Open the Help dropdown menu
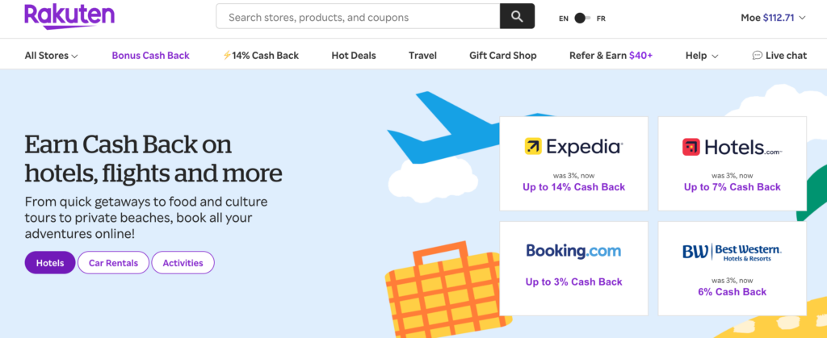This screenshot has height=338, width=827. coord(701,56)
